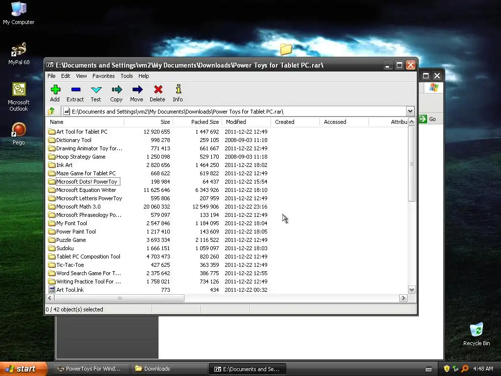501x376 pixels.
Task: Select the Art Tool.lnk shortcut file icon
Action: coord(51,289)
